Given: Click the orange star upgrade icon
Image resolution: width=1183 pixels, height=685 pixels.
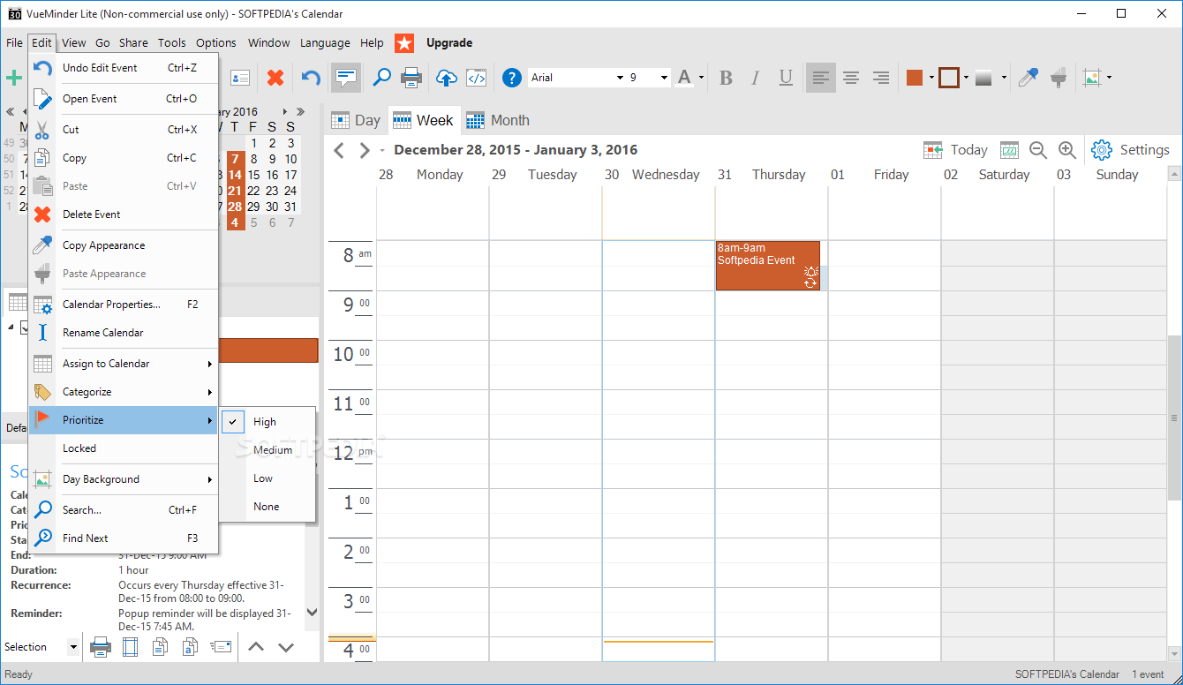Looking at the screenshot, I should pyautogui.click(x=404, y=42).
